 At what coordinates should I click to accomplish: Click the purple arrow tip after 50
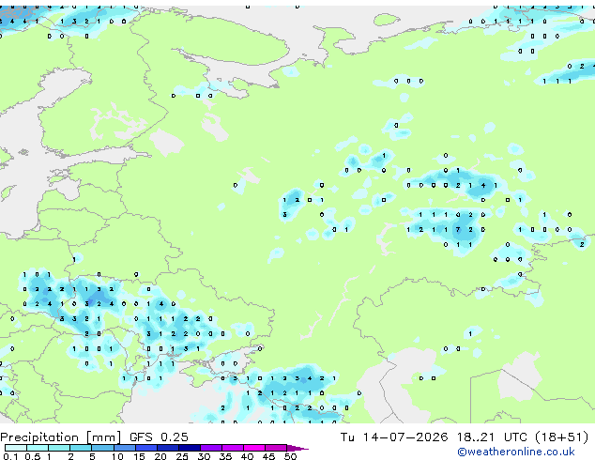pyautogui.click(x=297, y=448)
